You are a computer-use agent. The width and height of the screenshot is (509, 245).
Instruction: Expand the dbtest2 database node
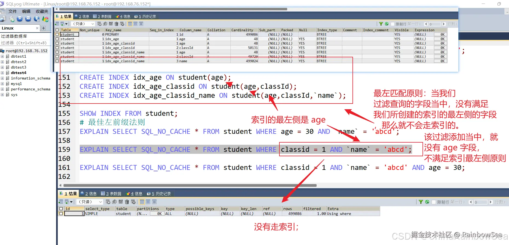(2, 62)
